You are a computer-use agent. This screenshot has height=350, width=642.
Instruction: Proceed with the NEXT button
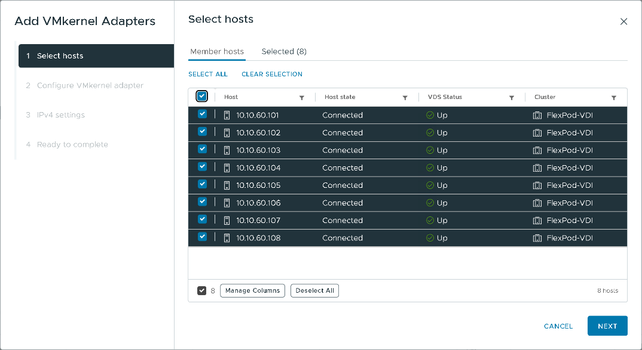tap(607, 326)
